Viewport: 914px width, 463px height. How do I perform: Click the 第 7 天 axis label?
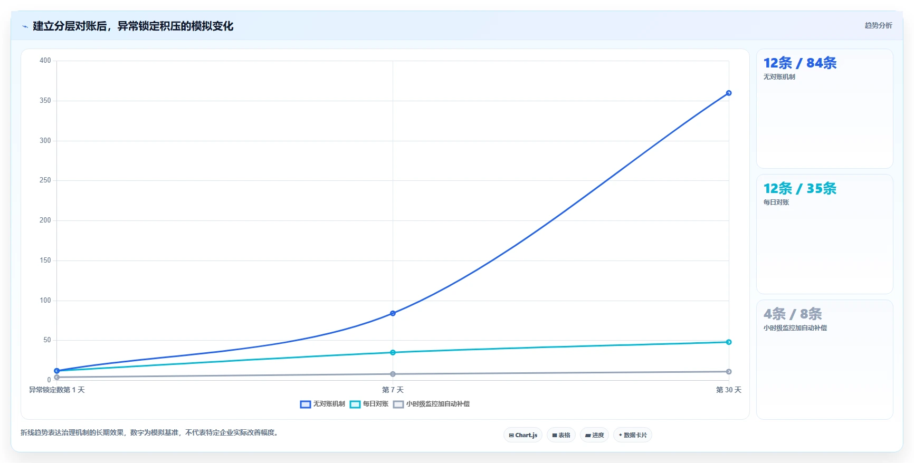coord(393,390)
